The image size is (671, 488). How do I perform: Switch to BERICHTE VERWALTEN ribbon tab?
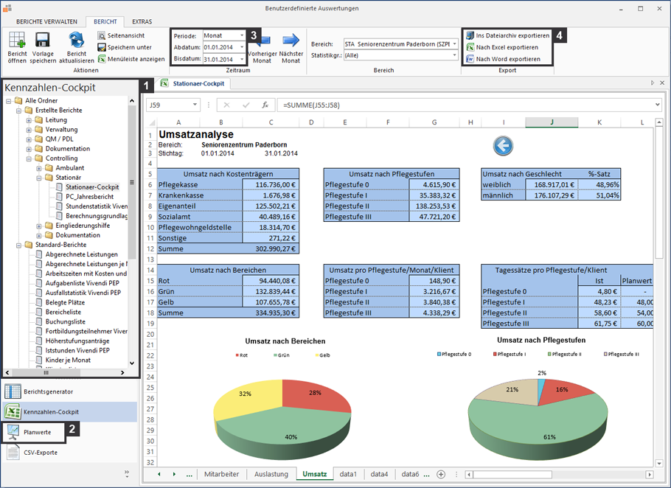[46, 21]
